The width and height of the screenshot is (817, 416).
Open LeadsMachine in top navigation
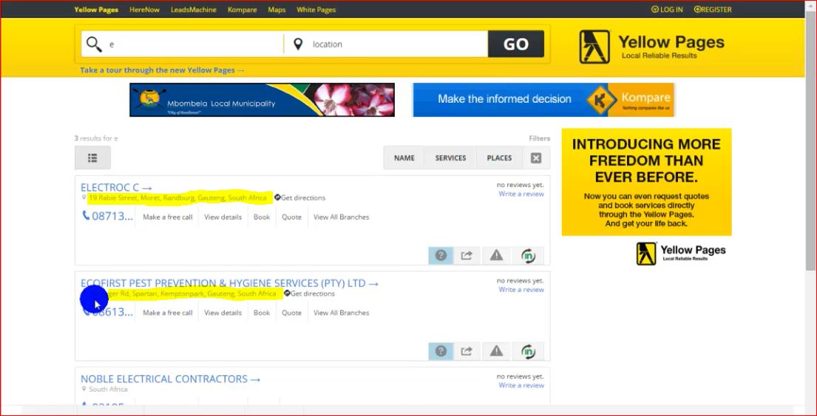(193, 10)
